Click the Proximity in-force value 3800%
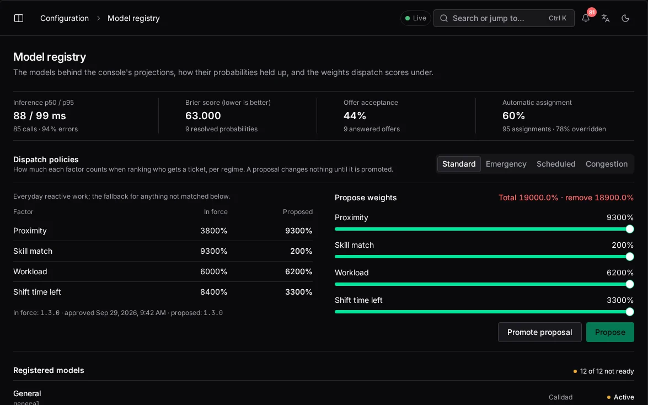The height and width of the screenshot is (405, 648). click(x=213, y=231)
